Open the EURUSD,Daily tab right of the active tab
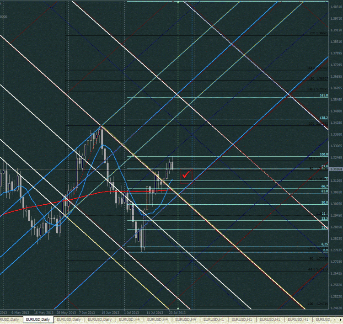This screenshot has height=324, width=343. click(69, 319)
